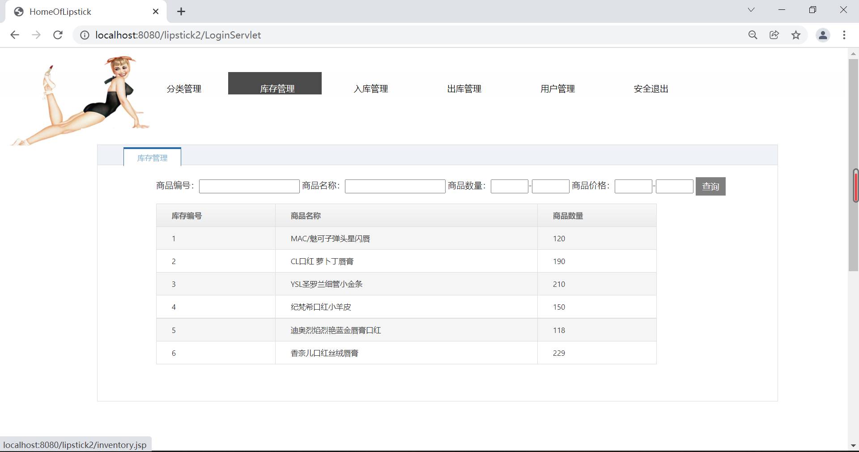The width and height of the screenshot is (859, 452).
Task: Open the zoom magnifier icon
Action: [x=753, y=35]
